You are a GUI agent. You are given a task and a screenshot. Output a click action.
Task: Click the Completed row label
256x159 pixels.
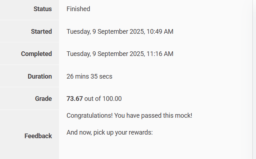tap(36, 54)
